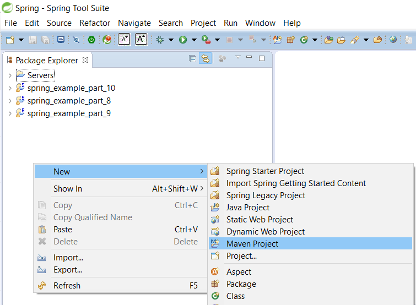Image resolution: width=416 pixels, height=305 pixels.
Task: Open the File menu
Action: point(10,23)
